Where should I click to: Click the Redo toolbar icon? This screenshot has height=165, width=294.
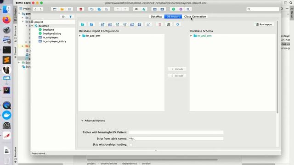point(125,9)
